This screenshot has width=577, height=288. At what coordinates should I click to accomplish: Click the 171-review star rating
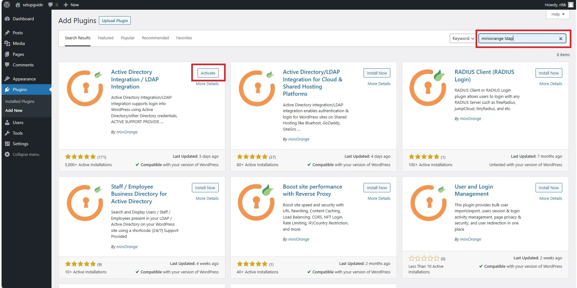point(81,157)
